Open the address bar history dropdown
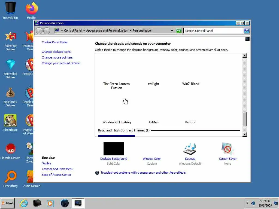 point(172,31)
